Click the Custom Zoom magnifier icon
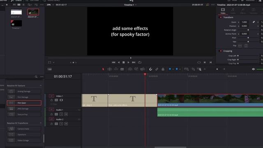This screenshot has height=148, width=263. click(199, 69)
